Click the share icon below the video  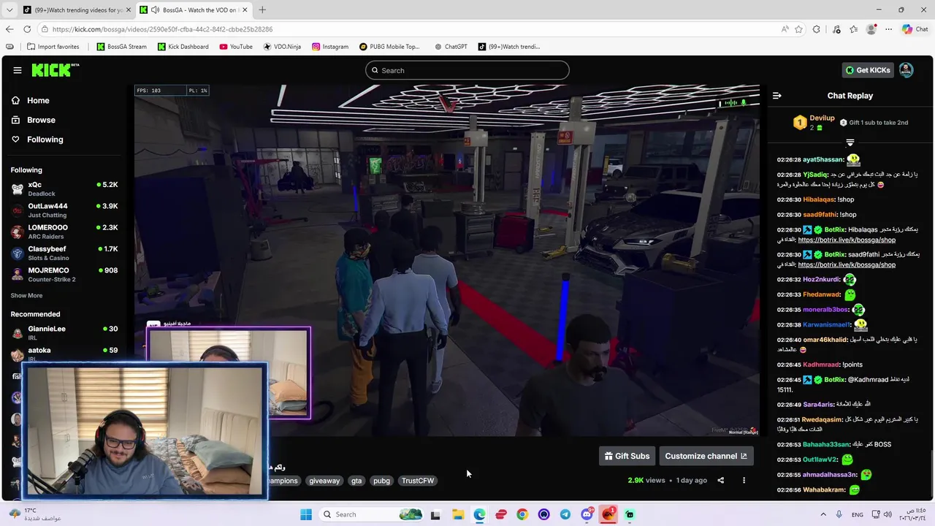pyautogui.click(x=720, y=480)
